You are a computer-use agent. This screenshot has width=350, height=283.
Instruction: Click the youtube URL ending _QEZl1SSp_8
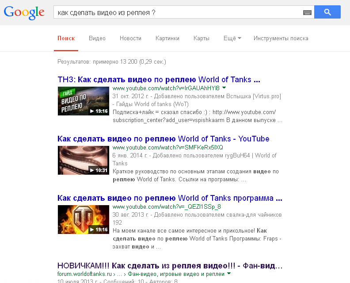[167, 207]
